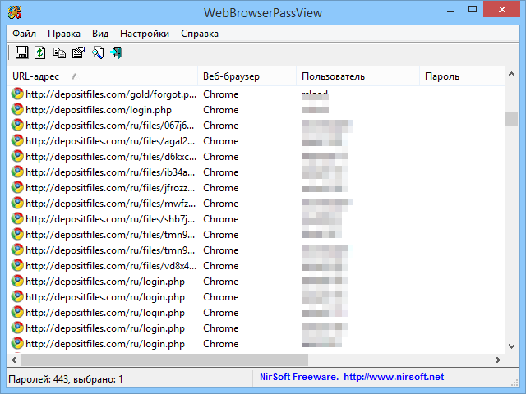The width and height of the screenshot is (526, 394).
Task: Open the http://www.nirsoft.net link
Action: click(394, 377)
